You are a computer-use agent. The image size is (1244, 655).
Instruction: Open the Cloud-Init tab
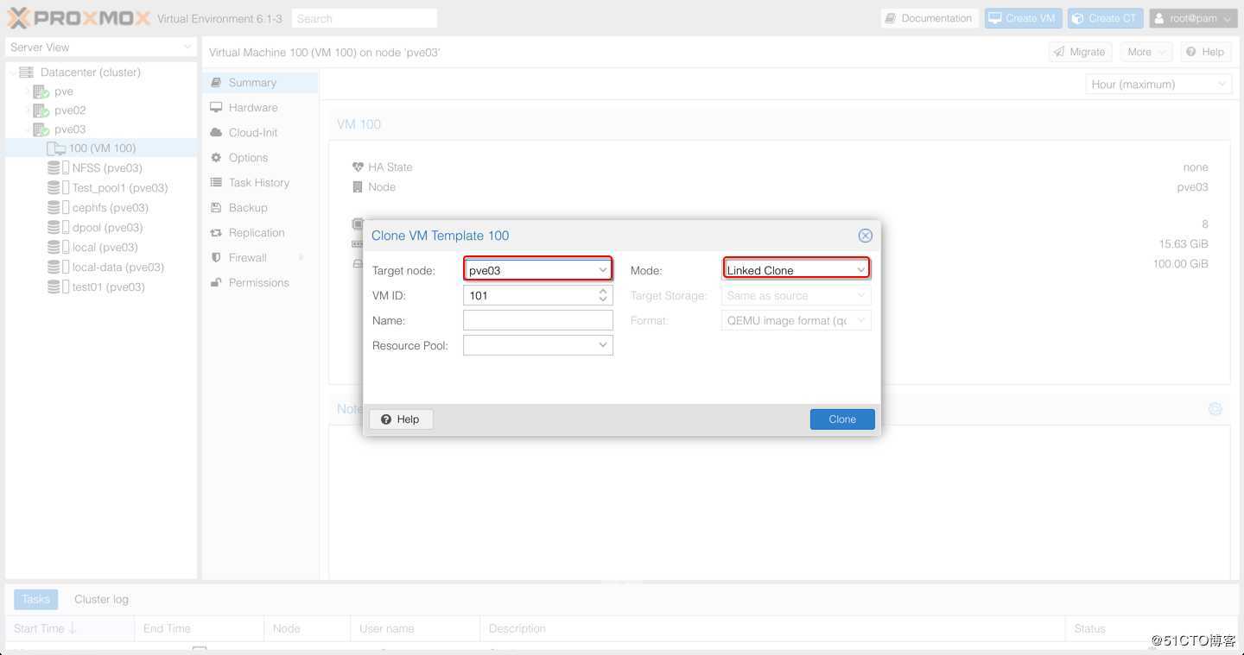260,133
